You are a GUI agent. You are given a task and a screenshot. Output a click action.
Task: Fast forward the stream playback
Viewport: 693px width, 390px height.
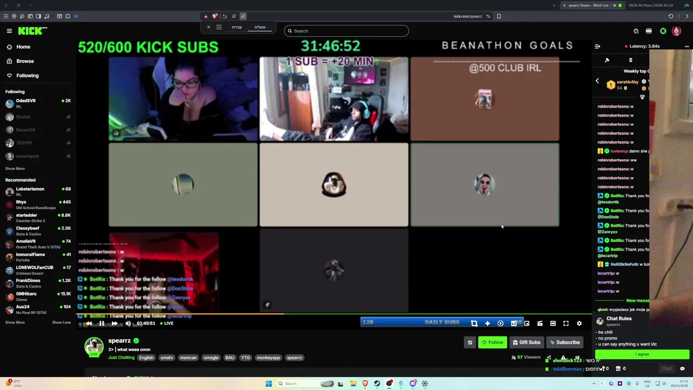[114, 323]
